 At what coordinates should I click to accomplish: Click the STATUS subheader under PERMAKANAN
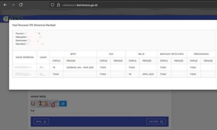click(194, 61)
